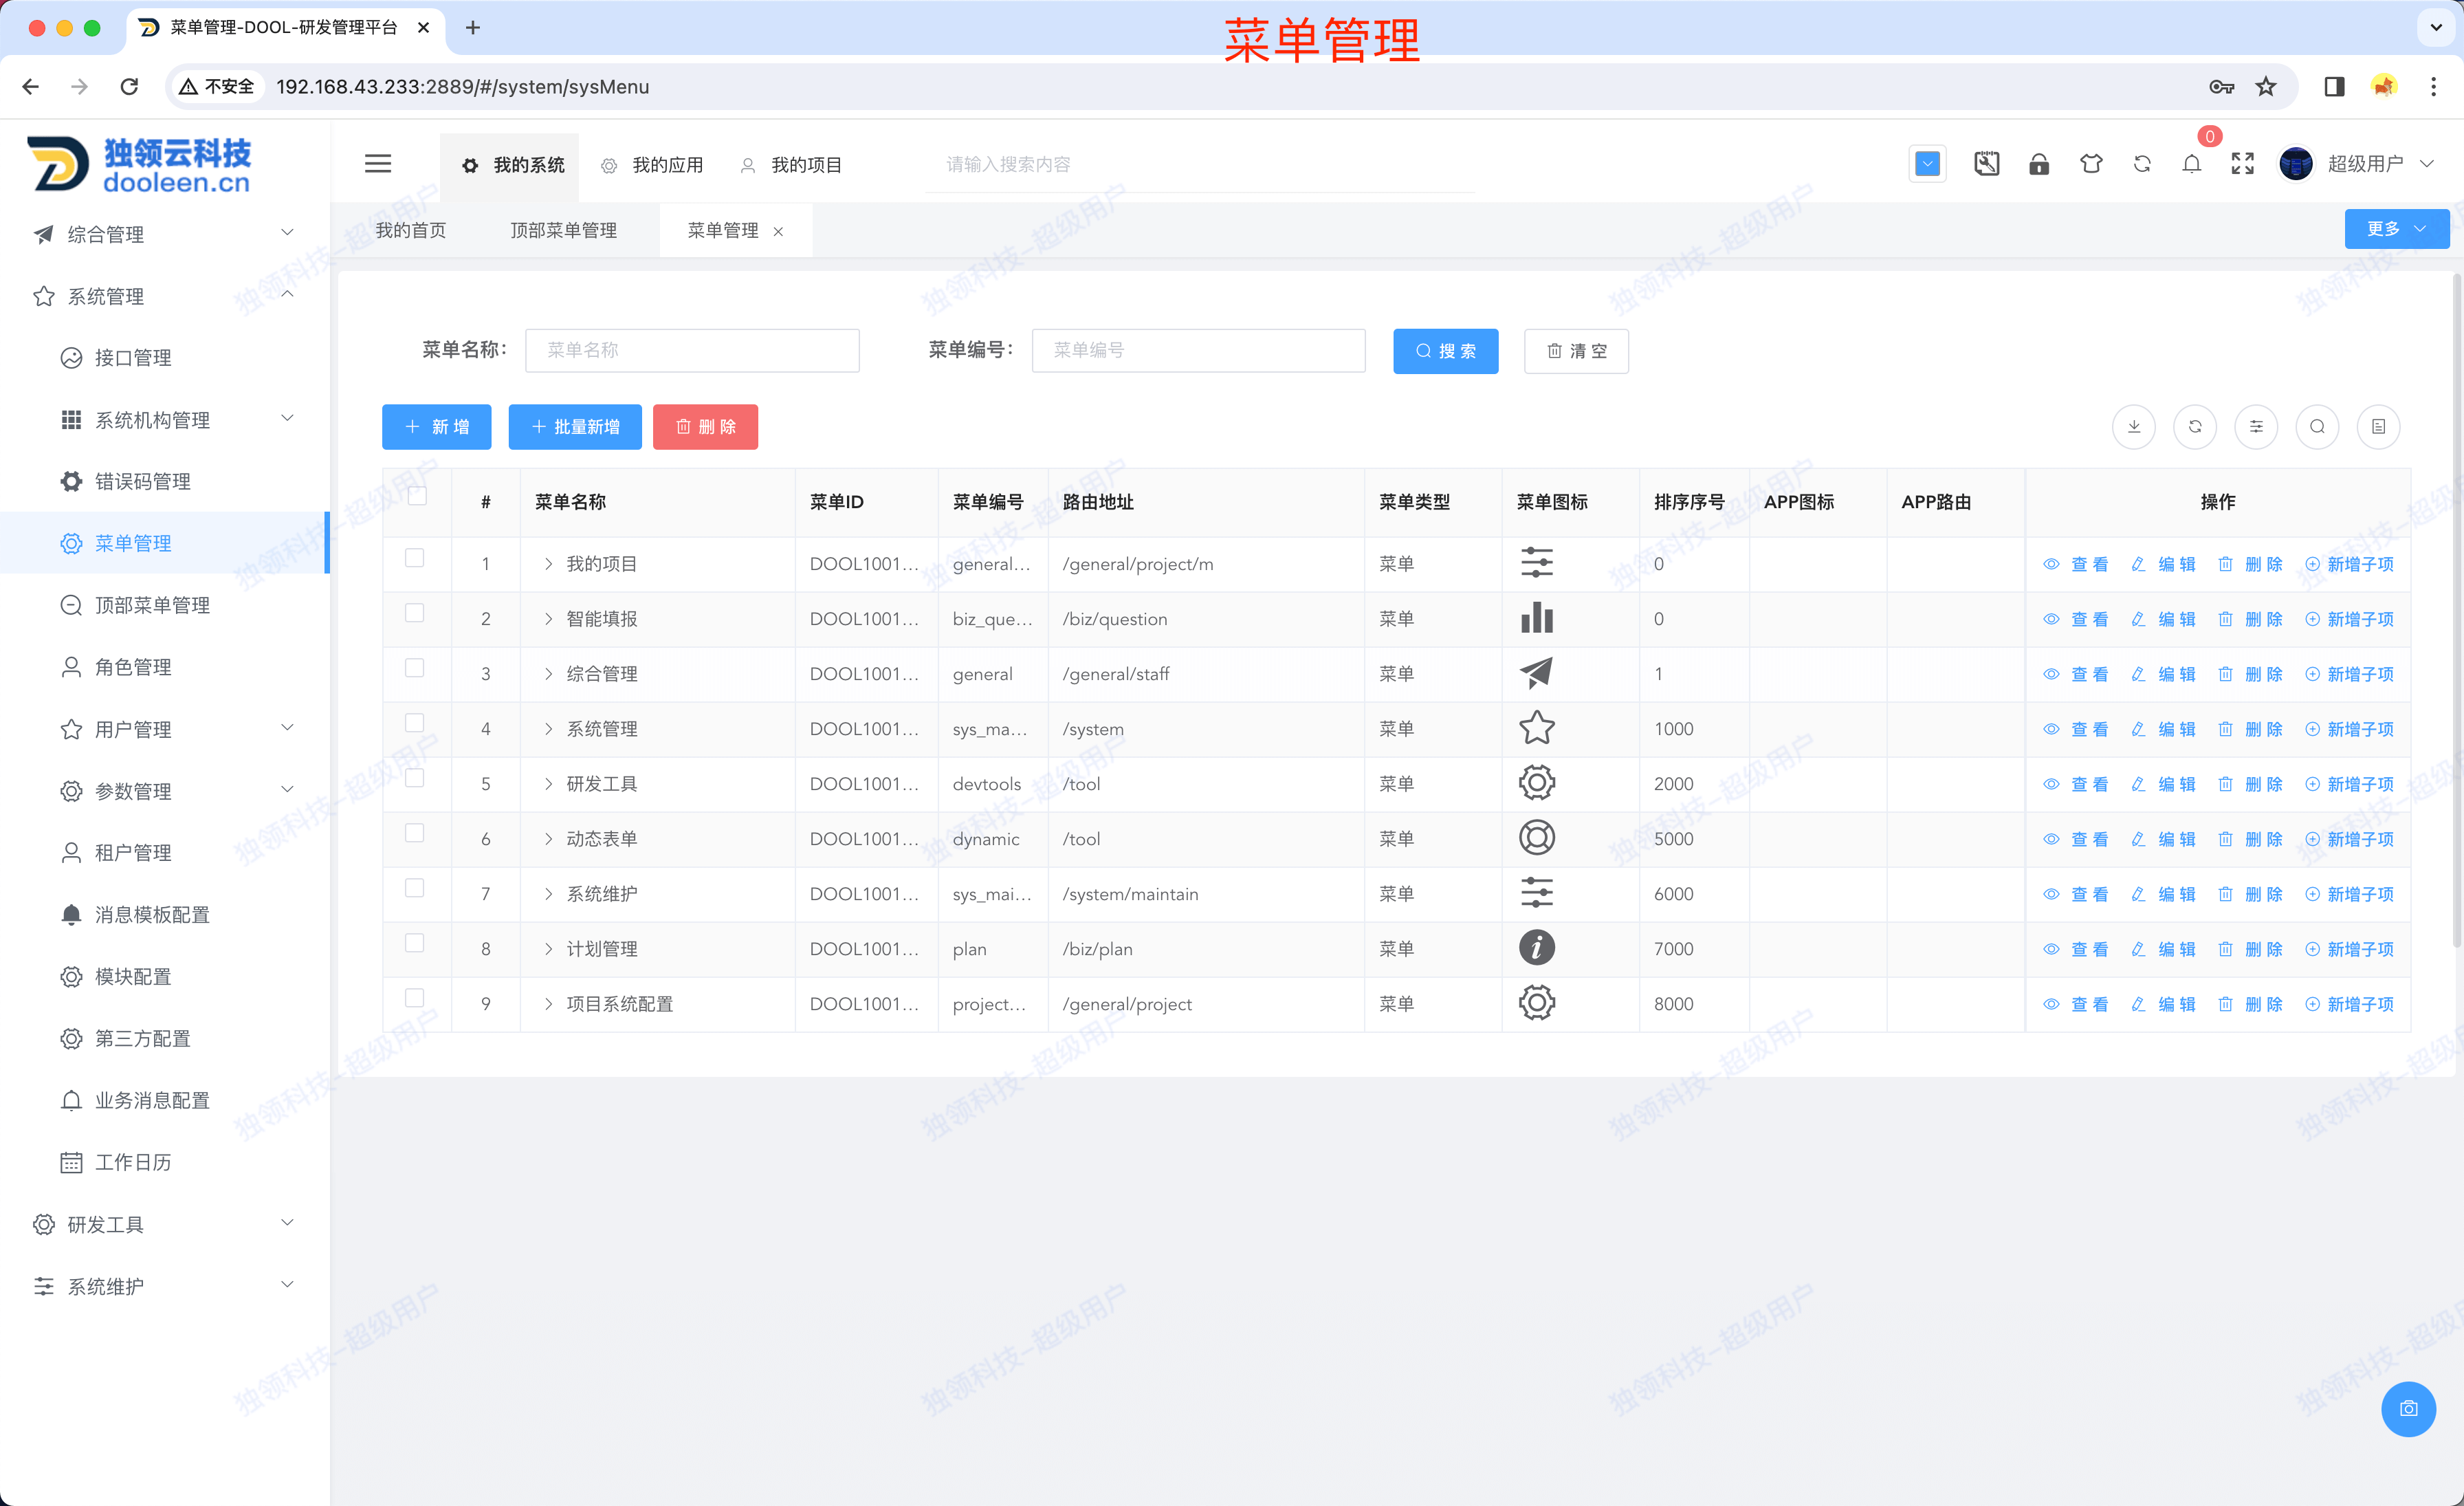
Task: Switch to 我的应用 top menu
Action: pyautogui.click(x=652, y=165)
